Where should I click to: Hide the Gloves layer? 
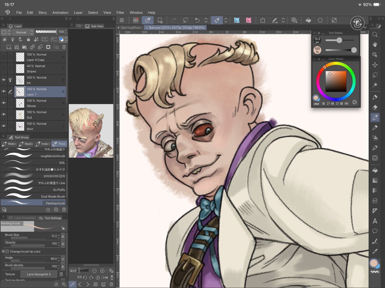click(x=4, y=103)
